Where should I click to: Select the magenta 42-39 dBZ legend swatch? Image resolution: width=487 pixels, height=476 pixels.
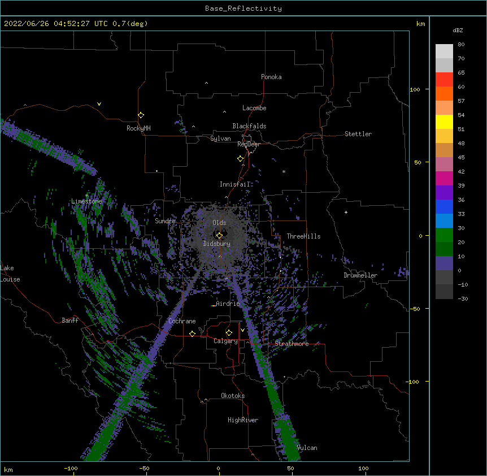coord(444,178)
